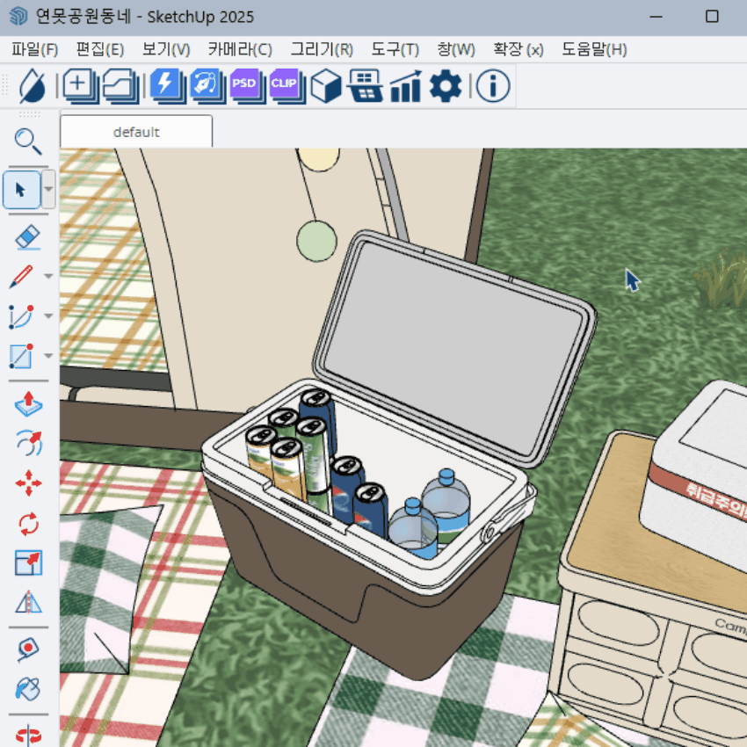747x747 pixels.
Task: Expand the Line tool dropdown arrow
Action: pos(48,277)
